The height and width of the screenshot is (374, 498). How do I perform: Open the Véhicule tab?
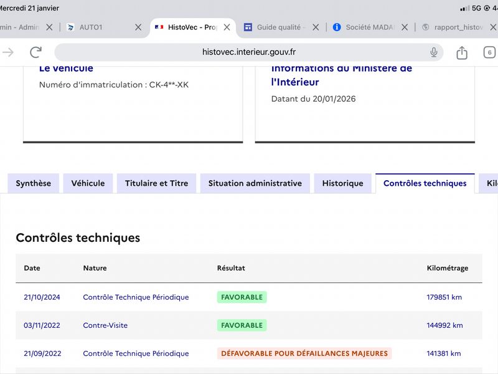(x=88, y=183)
